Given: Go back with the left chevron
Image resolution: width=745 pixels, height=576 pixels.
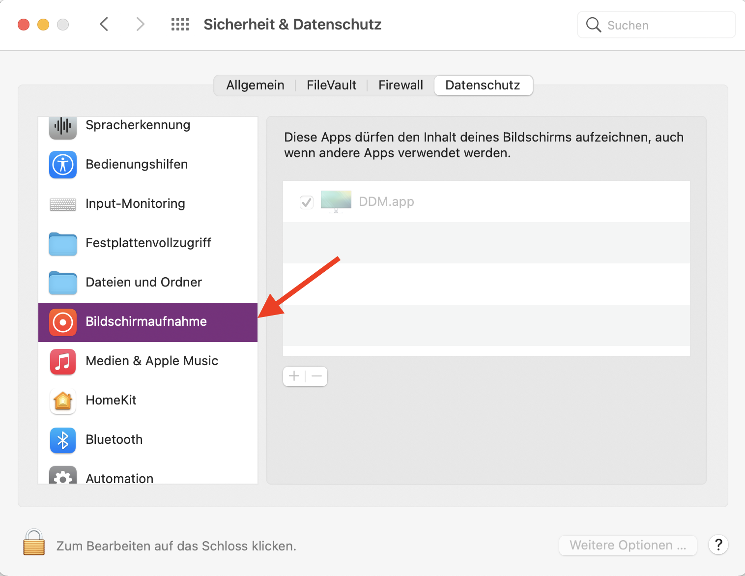Looking at the screenshot, I should [104, 24].
